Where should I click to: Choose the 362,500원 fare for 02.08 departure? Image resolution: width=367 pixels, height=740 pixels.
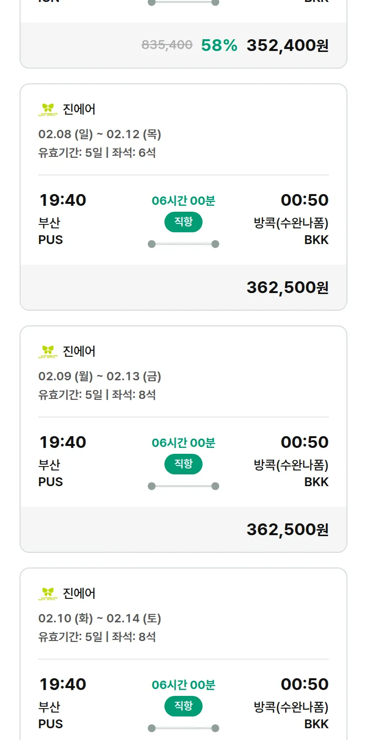pos(287,288)
